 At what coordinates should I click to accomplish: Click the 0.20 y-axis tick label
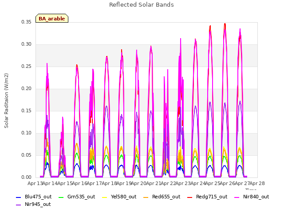pos(27,89)
